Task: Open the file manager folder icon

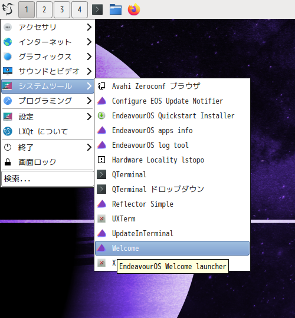Action: click(116, 9)
